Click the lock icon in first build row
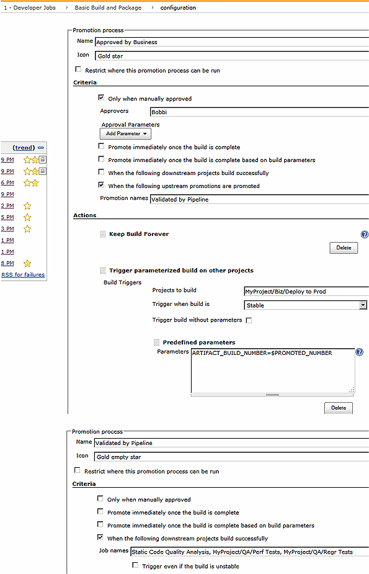 click(x=43, y=159)
